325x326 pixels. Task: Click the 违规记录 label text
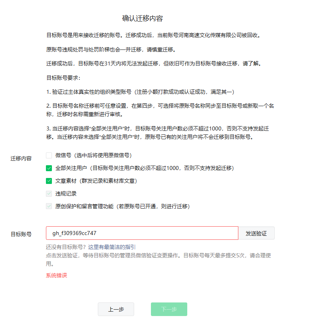[x=66, y=194]
